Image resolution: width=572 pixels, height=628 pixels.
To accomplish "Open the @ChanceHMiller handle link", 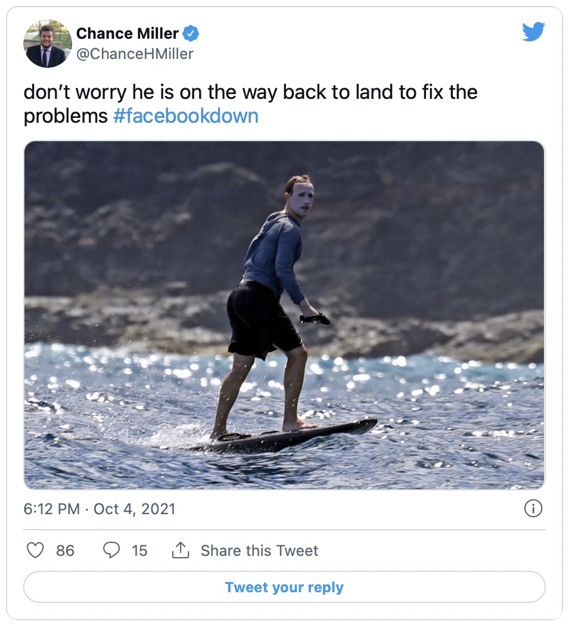I will pyautogui.click(x=135, y=54).
